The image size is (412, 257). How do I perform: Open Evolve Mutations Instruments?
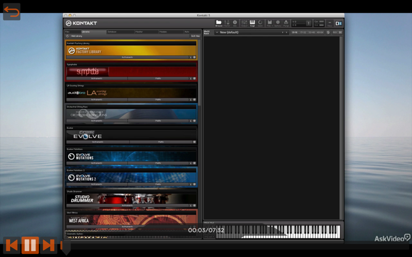click(x=97, y=163)
